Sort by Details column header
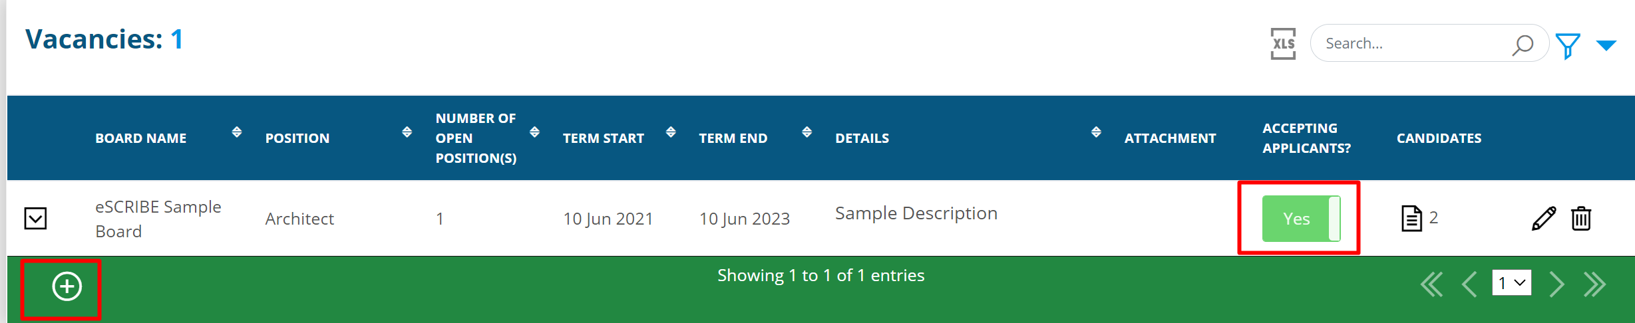 pyautogui.click(x=1096, y=132)
